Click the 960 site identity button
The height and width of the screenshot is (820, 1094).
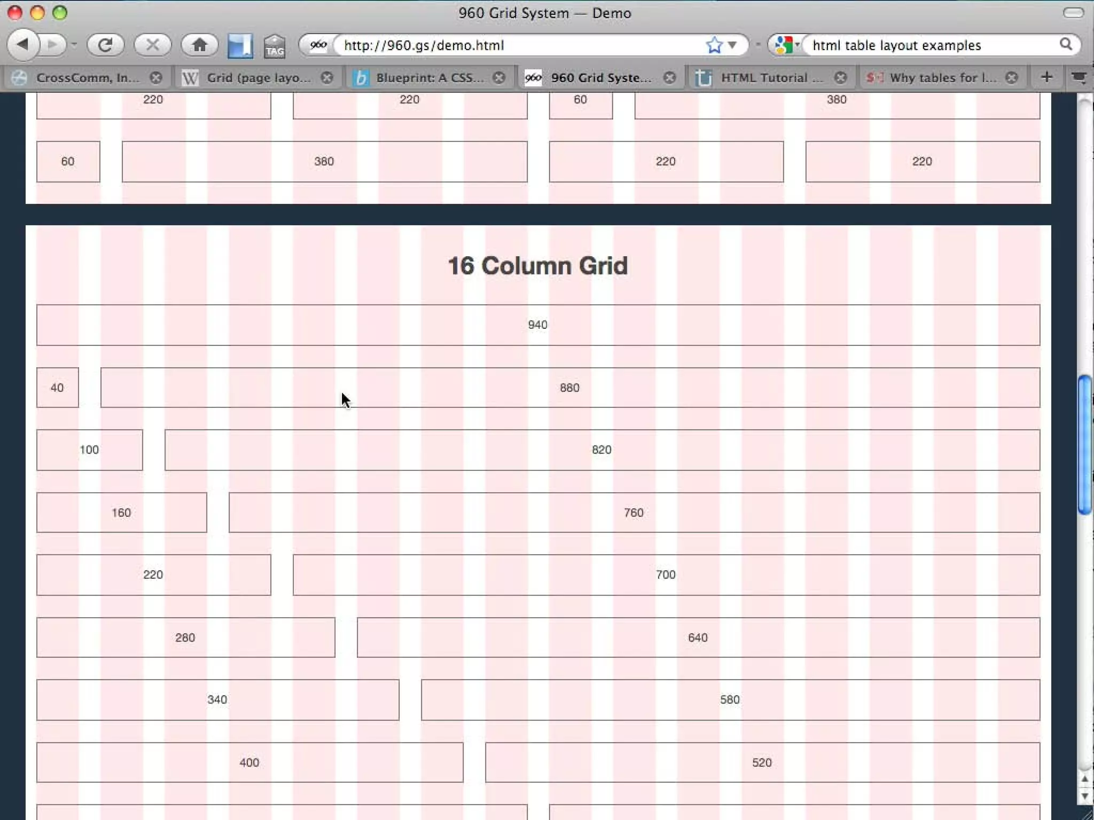pyautogui.click(x=318, y=45)
